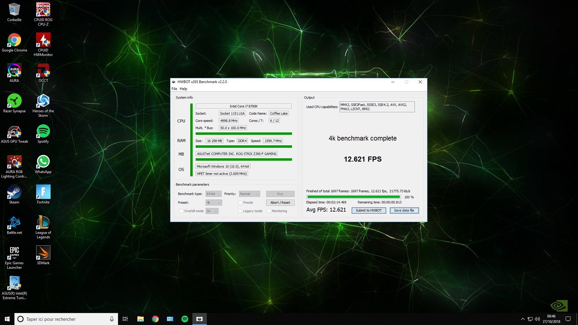Open the Spotify desktop icon
Screen dimensions: 578x325
(43, 134)
